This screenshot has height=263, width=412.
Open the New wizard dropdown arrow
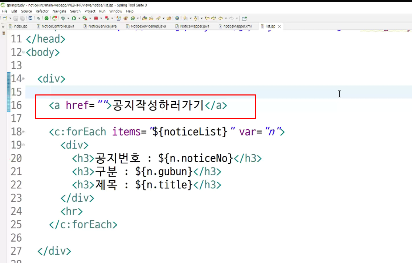tap(10, 18)
